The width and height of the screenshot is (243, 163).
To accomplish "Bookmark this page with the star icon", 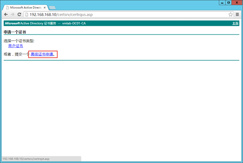I will click(x=230, y=14).
